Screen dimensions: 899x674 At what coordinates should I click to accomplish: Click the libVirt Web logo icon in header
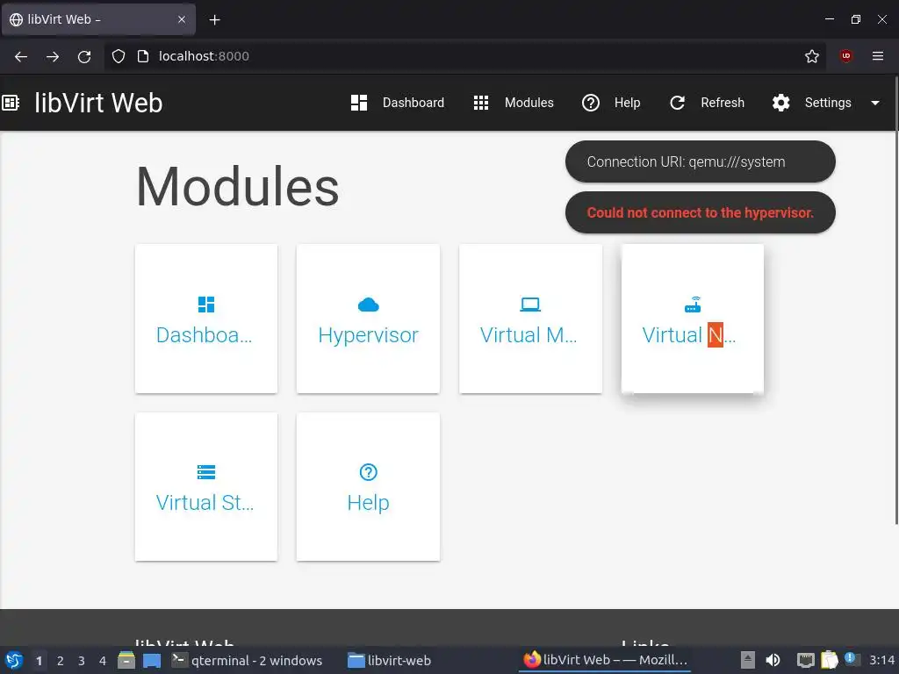[11, 103]
